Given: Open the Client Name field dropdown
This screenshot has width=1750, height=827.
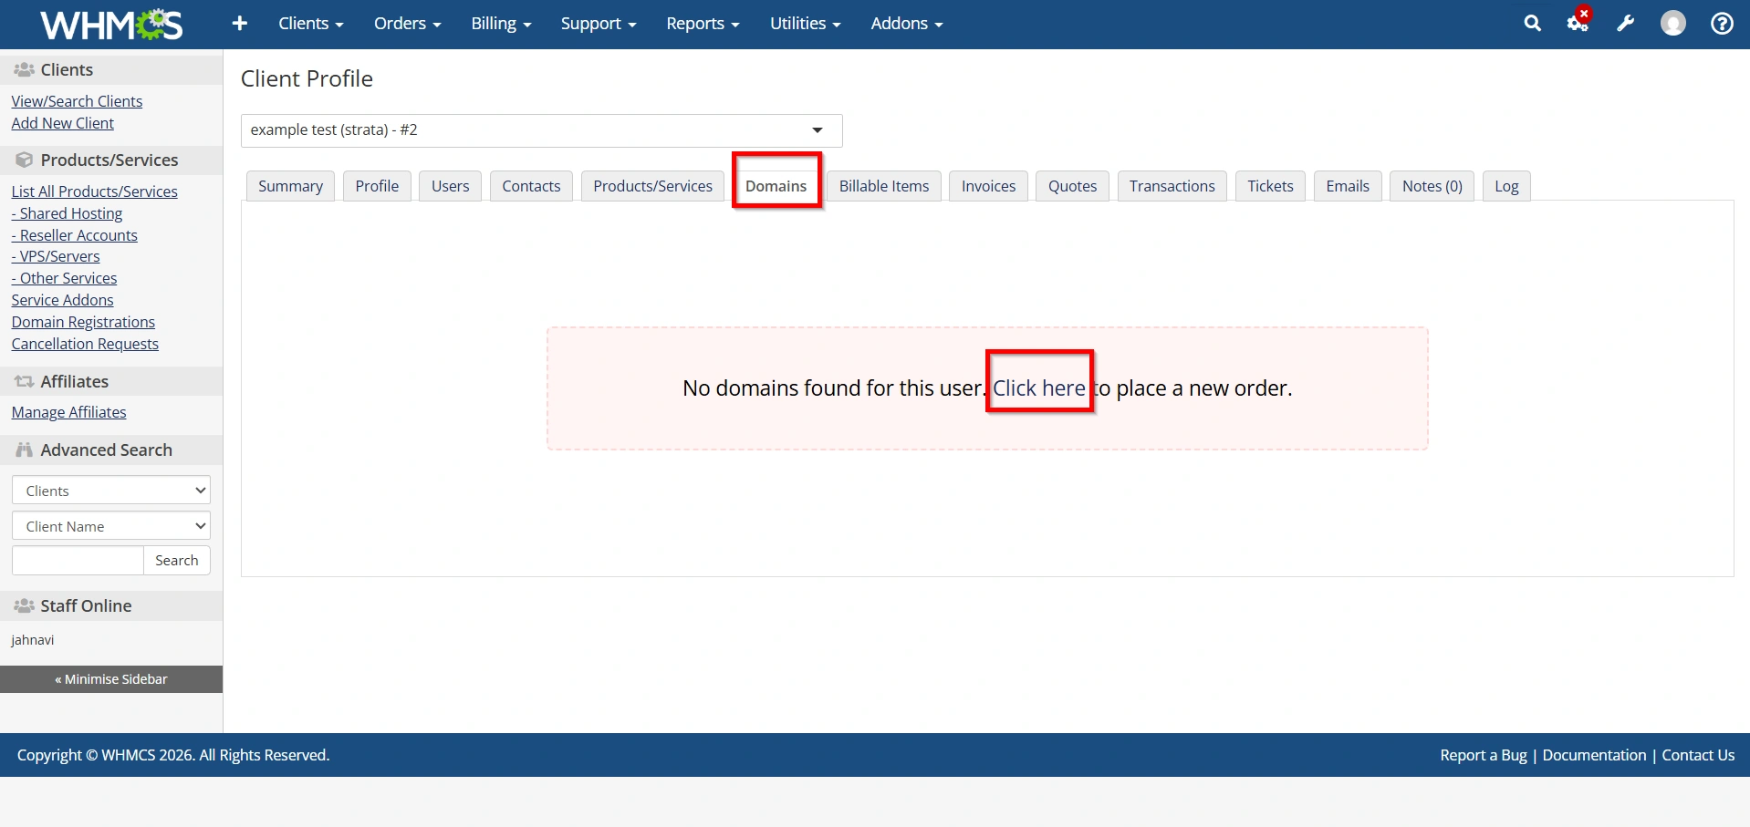Looking at the screenshot, I should pos(111,526).
